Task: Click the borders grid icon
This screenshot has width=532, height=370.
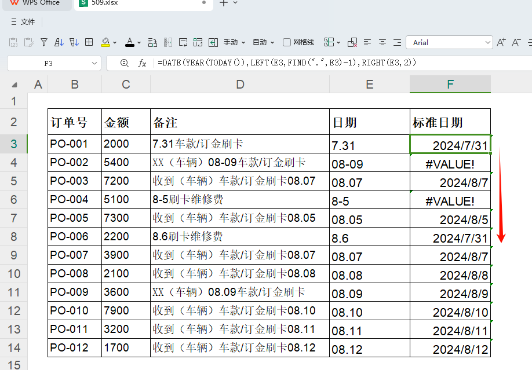Action: click(x=89, y=42)
